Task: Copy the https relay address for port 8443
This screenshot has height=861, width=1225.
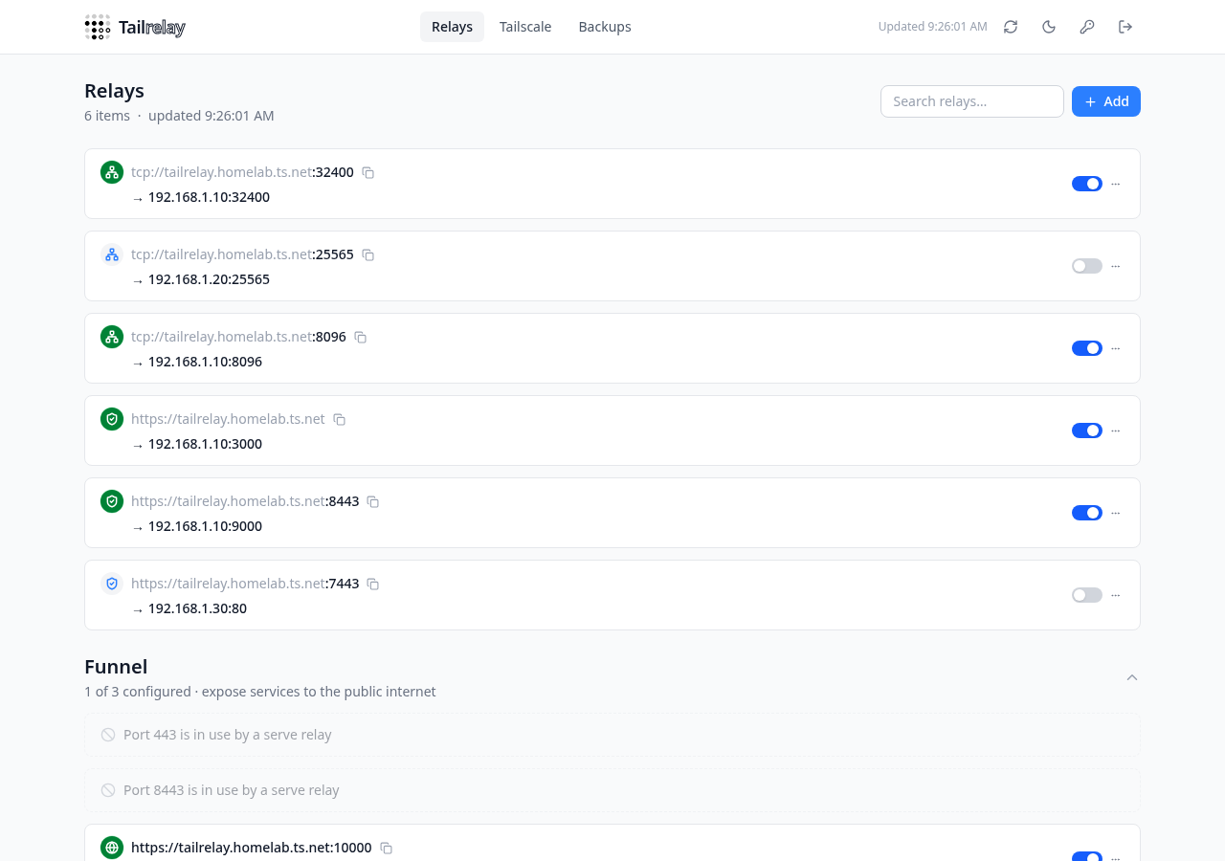Action: tap(373, 502)
